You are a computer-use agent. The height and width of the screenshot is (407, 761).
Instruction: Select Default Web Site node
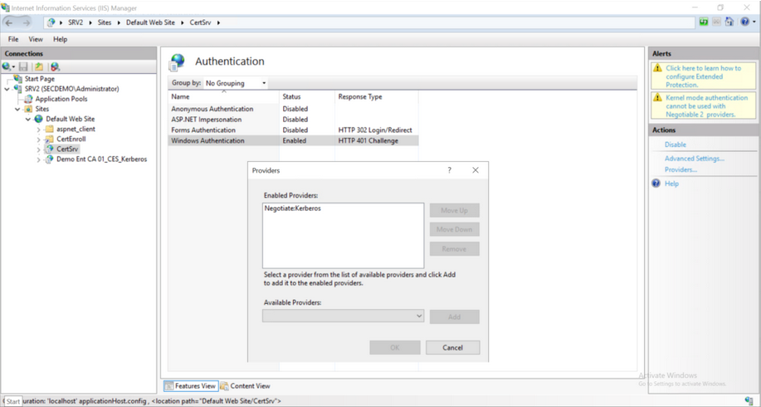71,119
